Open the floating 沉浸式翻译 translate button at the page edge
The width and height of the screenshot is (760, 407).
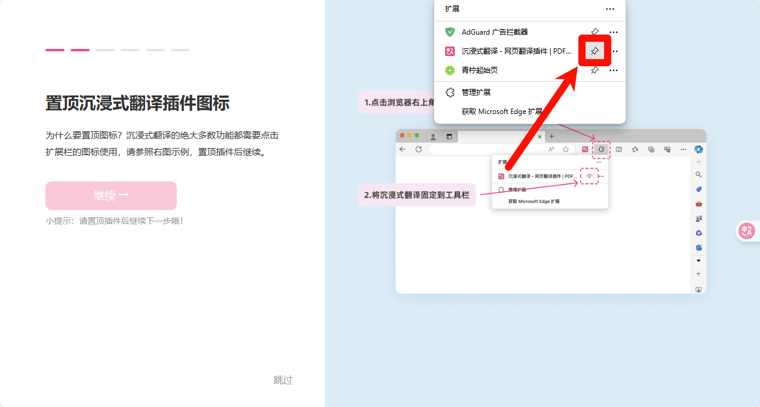click(747, 231)
